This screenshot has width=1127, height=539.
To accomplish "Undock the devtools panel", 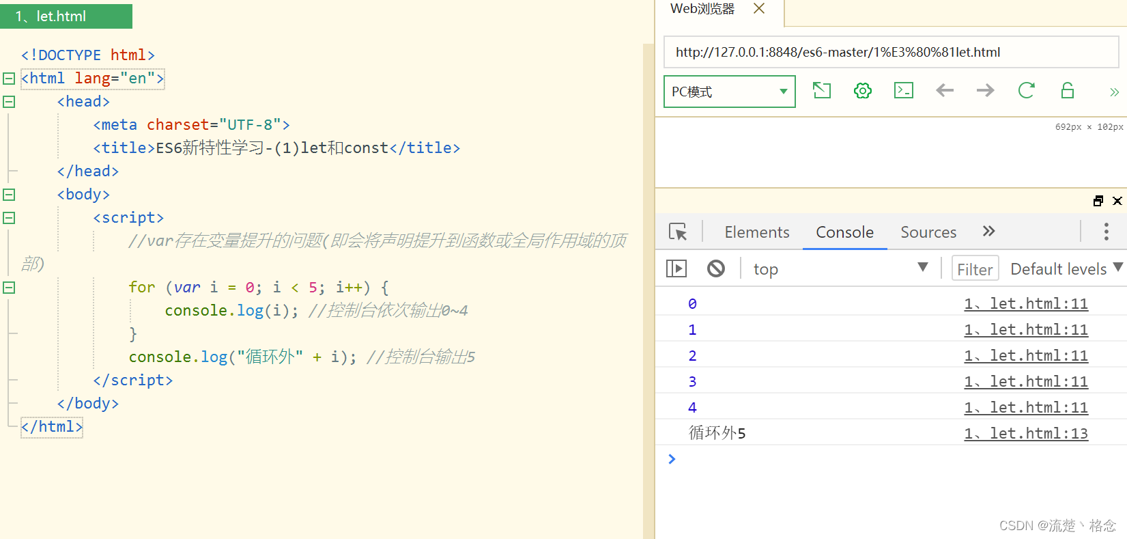I will pos(1098,201).
